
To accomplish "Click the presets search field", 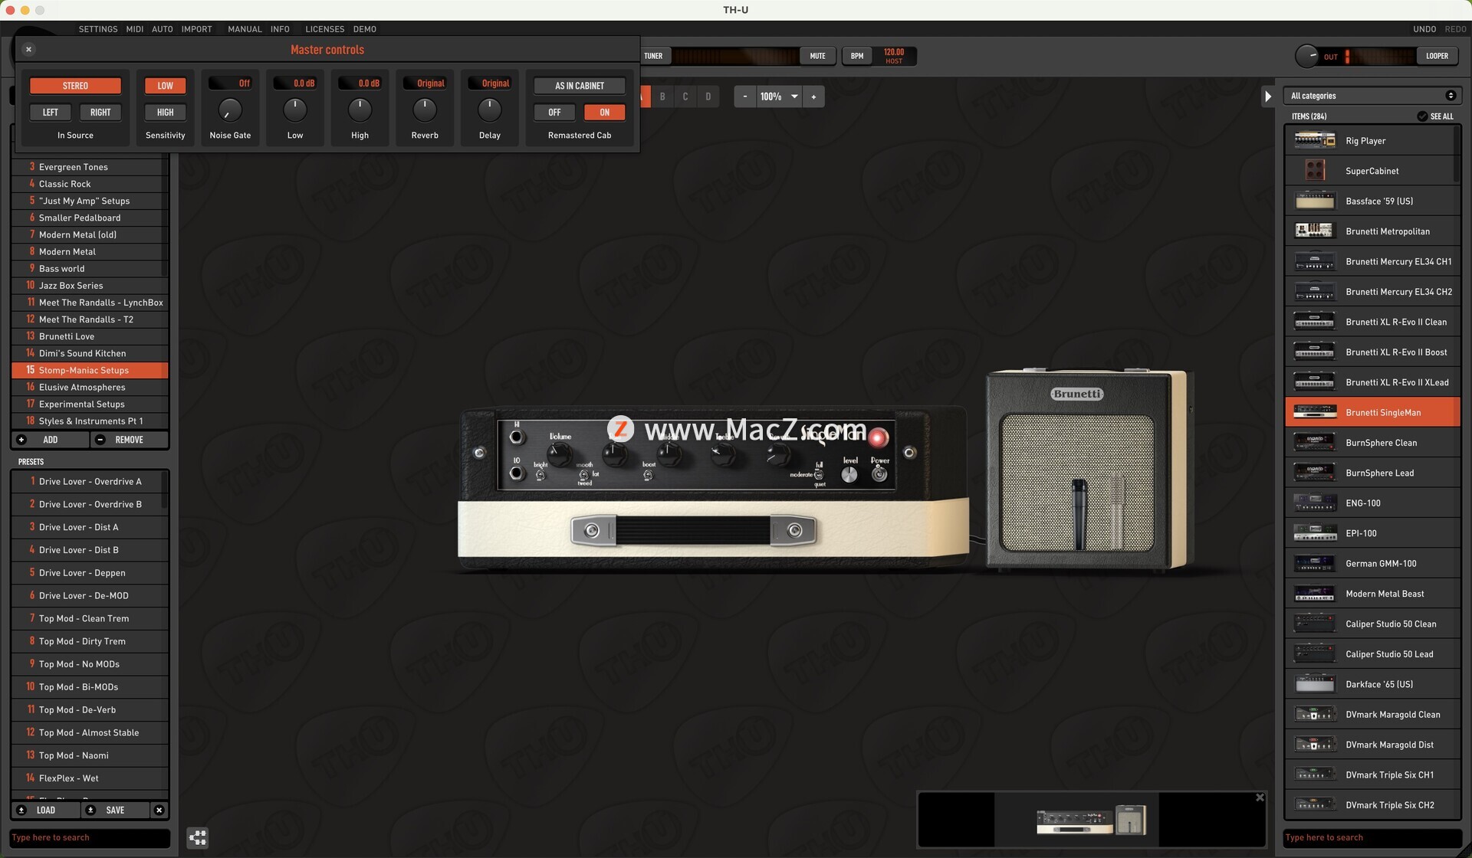I will [x=90, y=837].
